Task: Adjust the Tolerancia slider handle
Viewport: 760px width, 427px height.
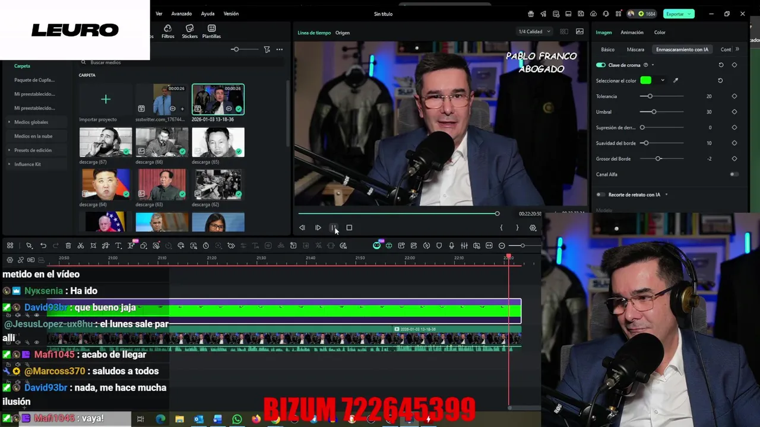Action: [650, 96]
